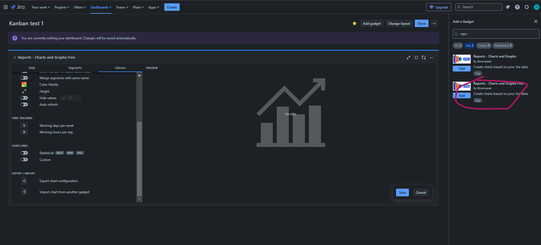
Task: Open the Your work dropdown
Action: [41, 7]
